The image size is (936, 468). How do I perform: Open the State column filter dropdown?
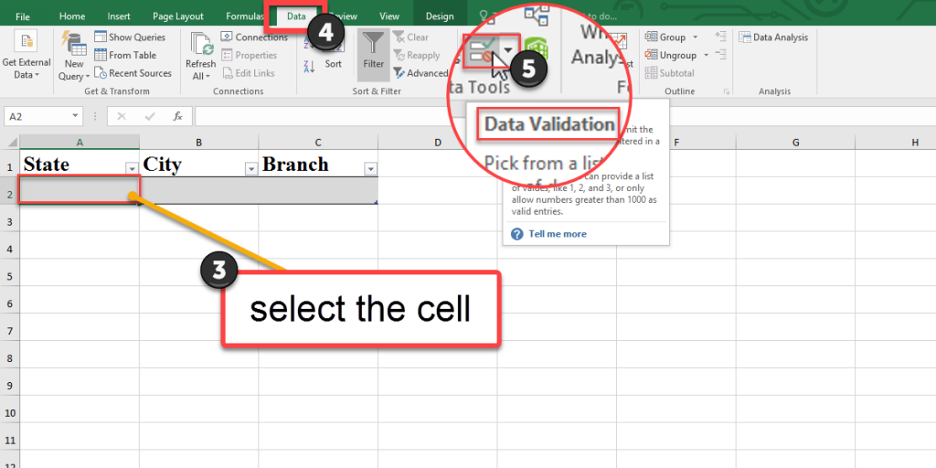133,169
